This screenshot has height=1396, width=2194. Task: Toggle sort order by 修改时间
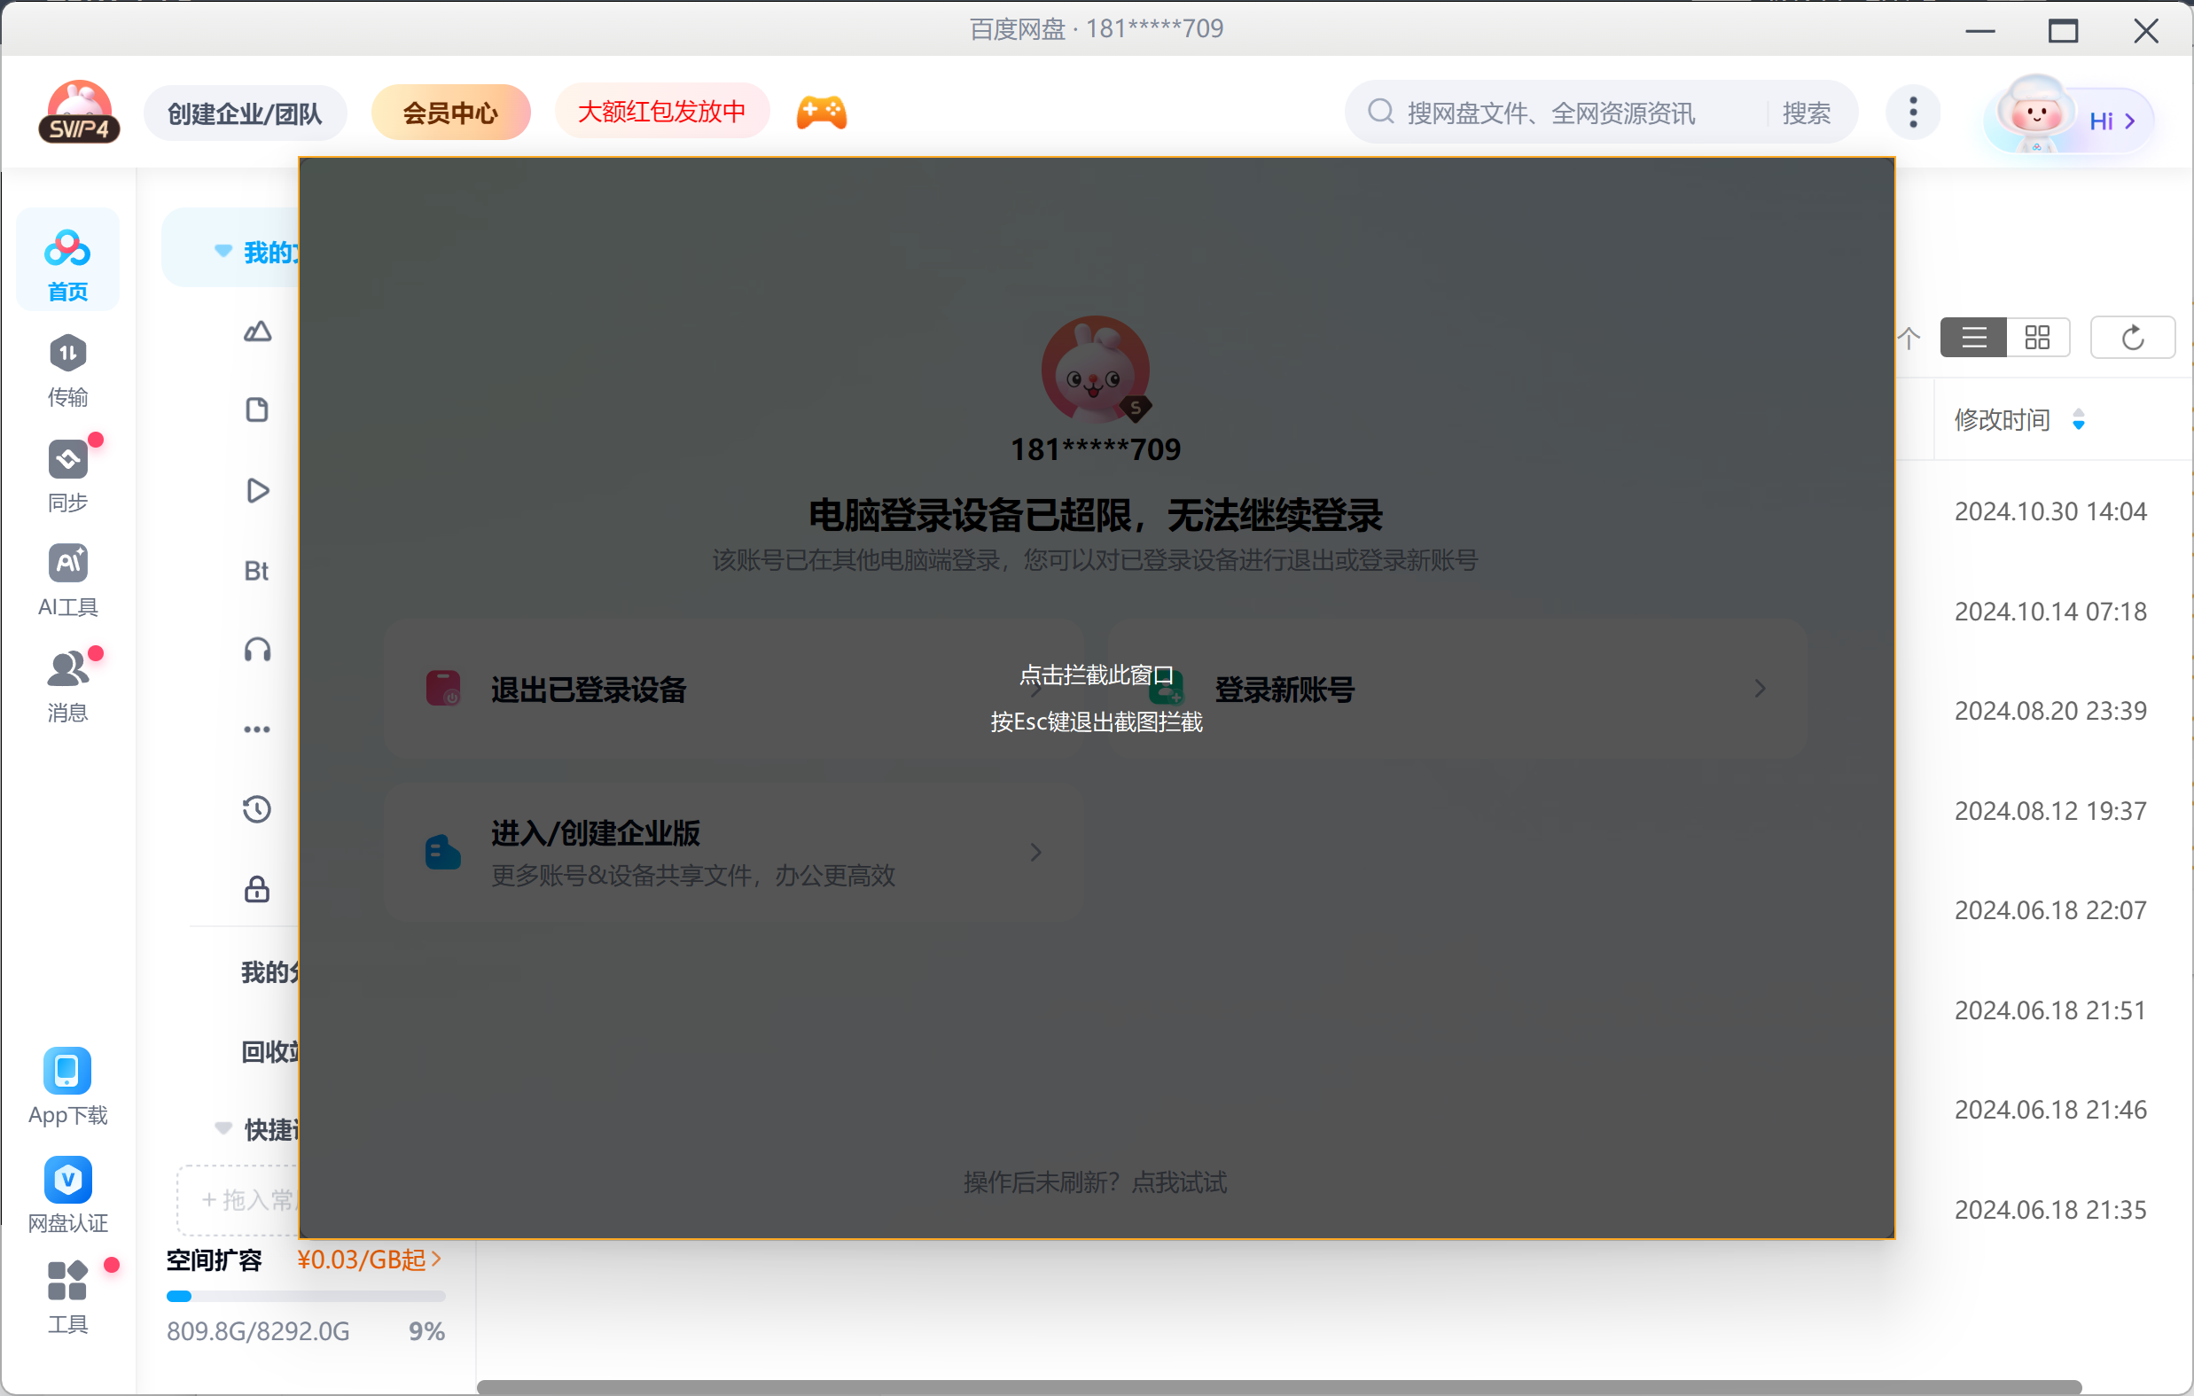coord(2077,420)
